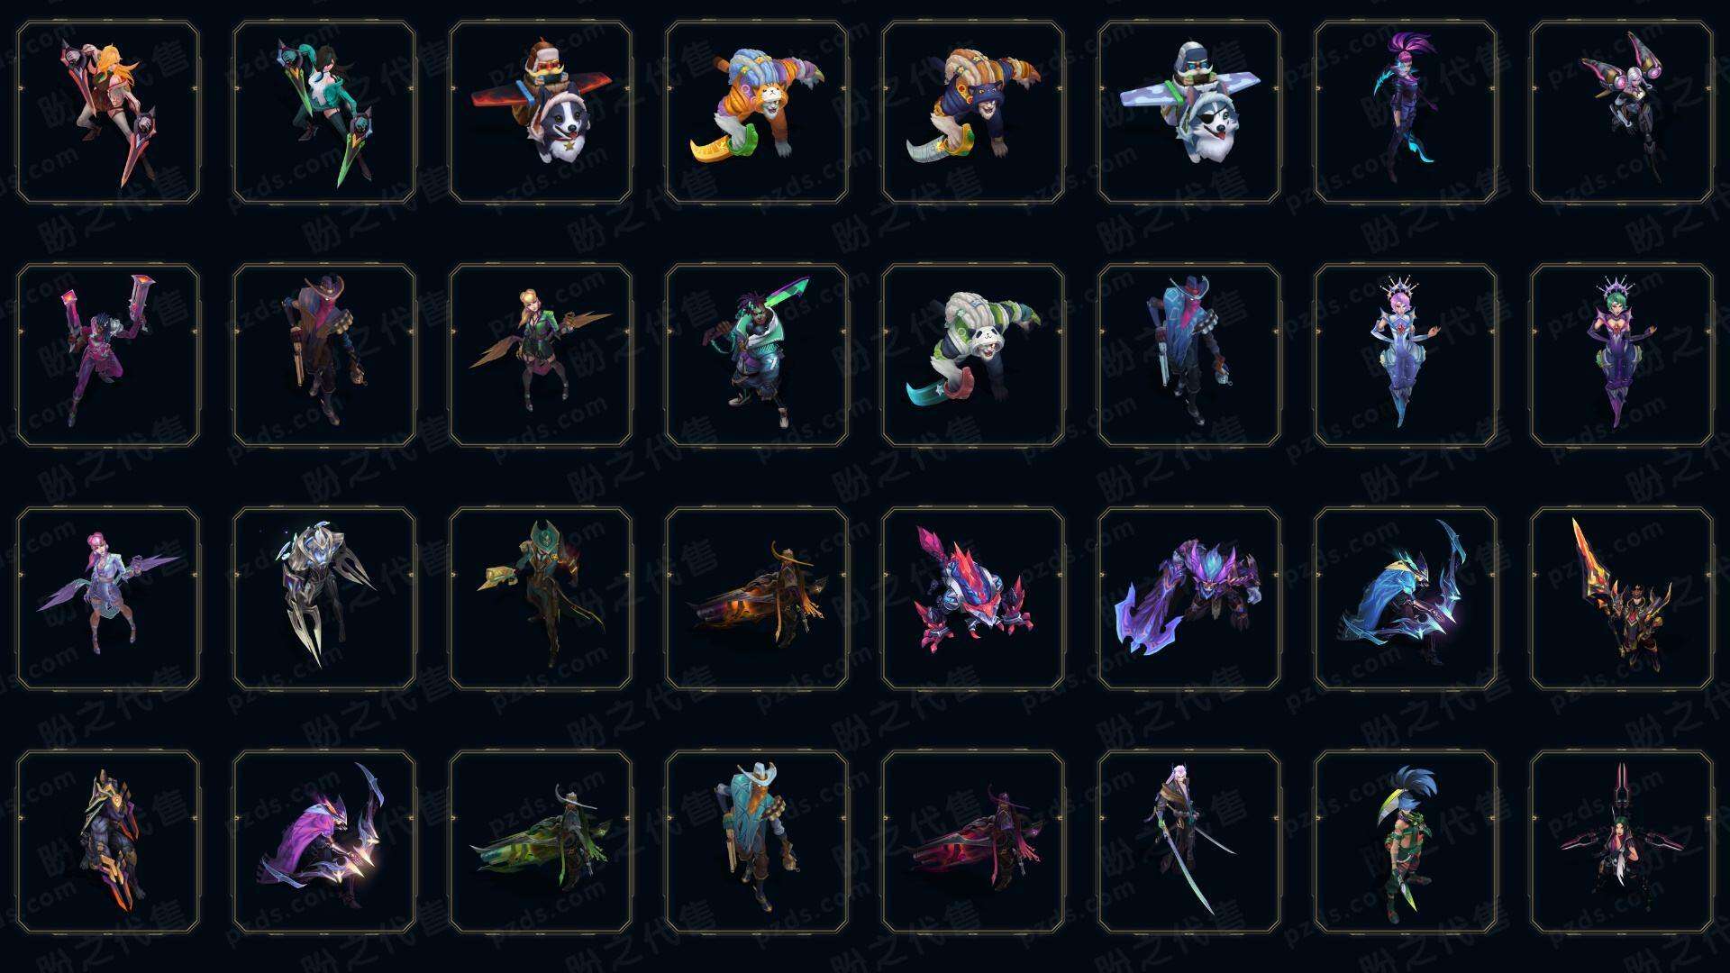
Task: Open the teal-haired green dual-blade skin
Action: [324, 113]
